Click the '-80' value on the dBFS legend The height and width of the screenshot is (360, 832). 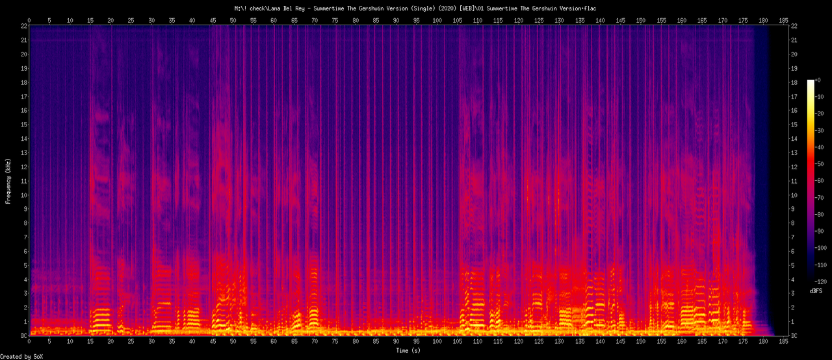pos(820,215)
